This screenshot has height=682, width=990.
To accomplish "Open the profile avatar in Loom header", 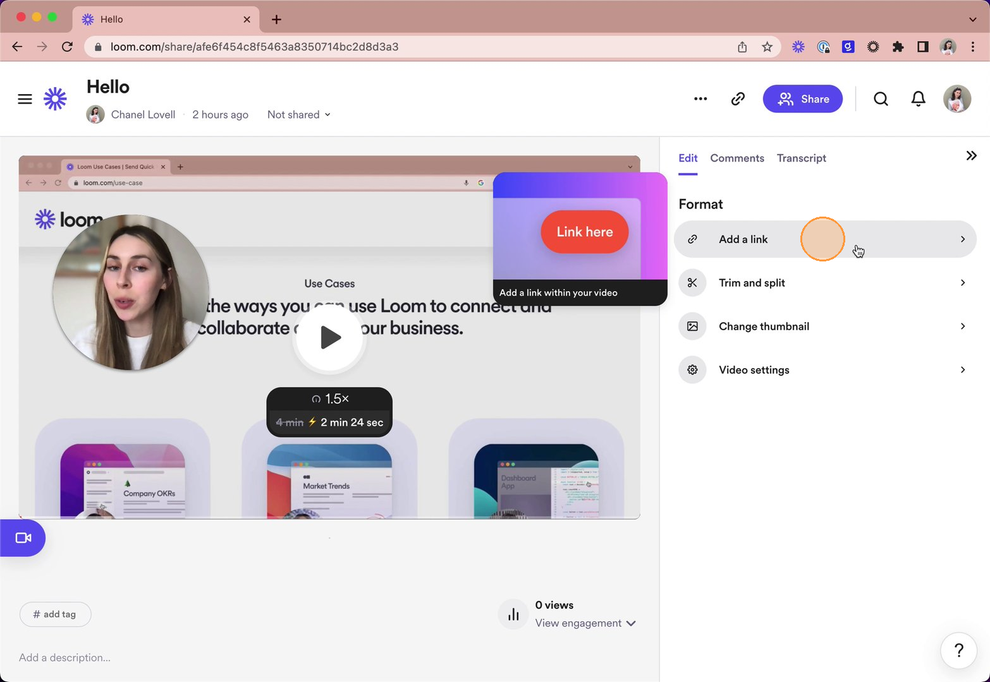I will point(957,99).
